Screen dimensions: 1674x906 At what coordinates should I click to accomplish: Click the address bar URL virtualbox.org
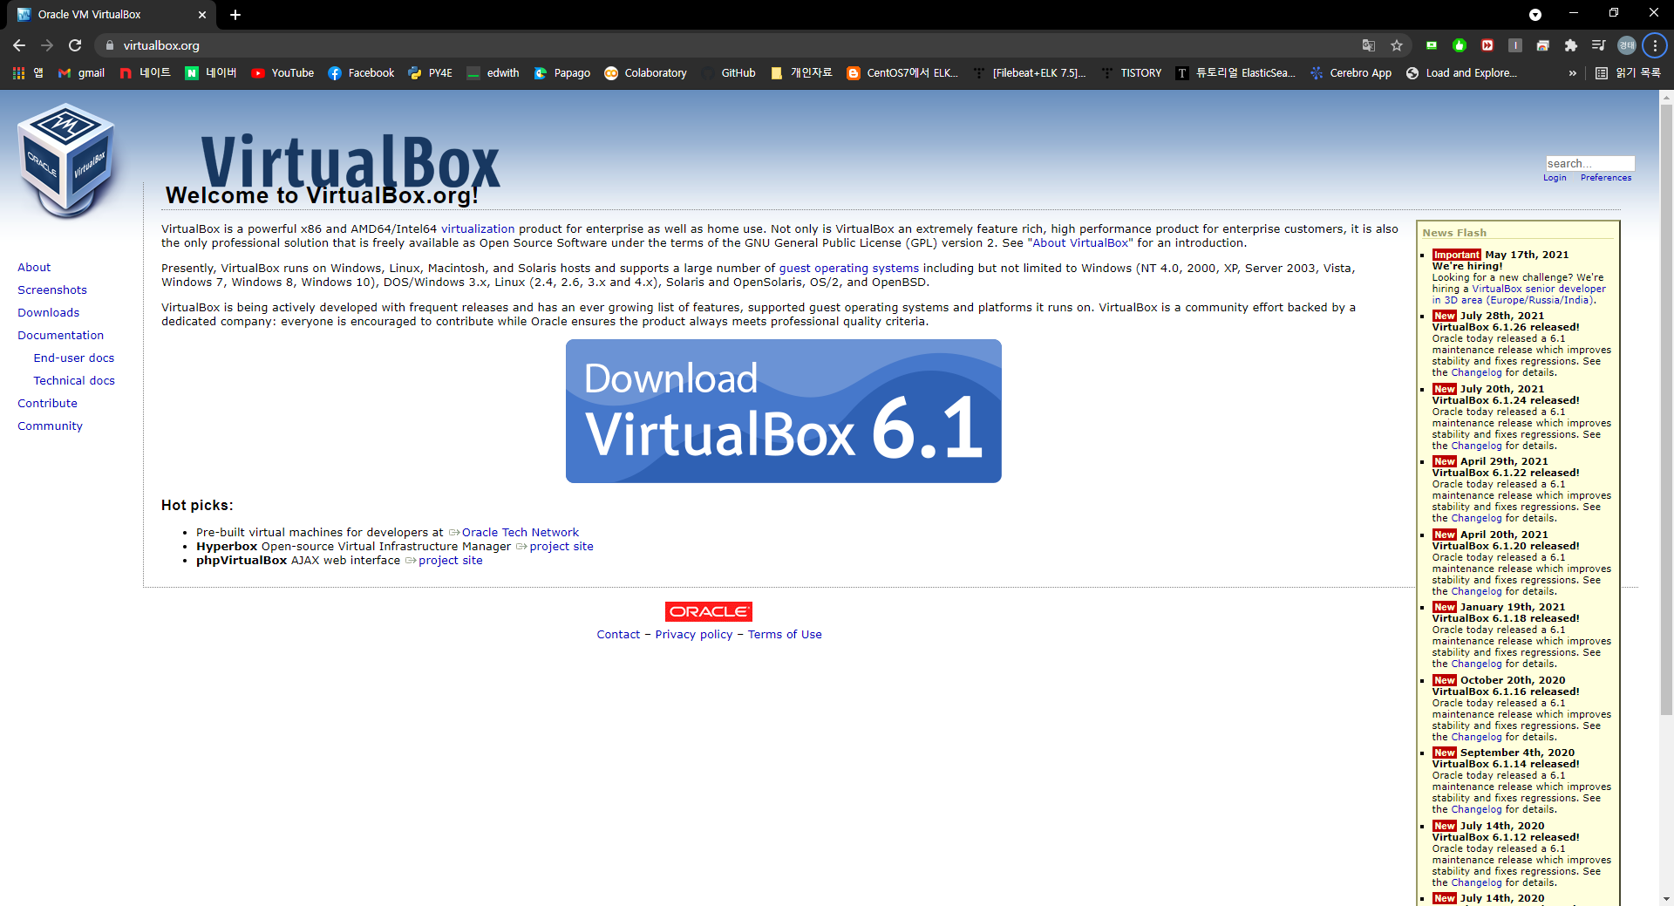coord(161,45)
